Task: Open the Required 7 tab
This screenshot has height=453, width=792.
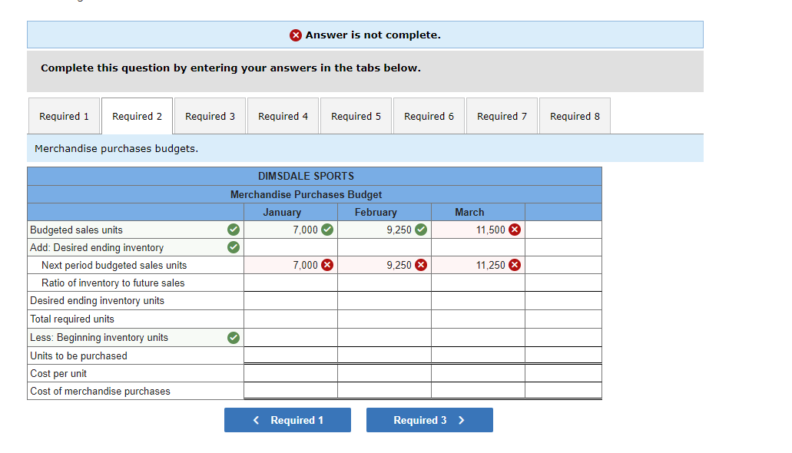Action: (502, 116)
